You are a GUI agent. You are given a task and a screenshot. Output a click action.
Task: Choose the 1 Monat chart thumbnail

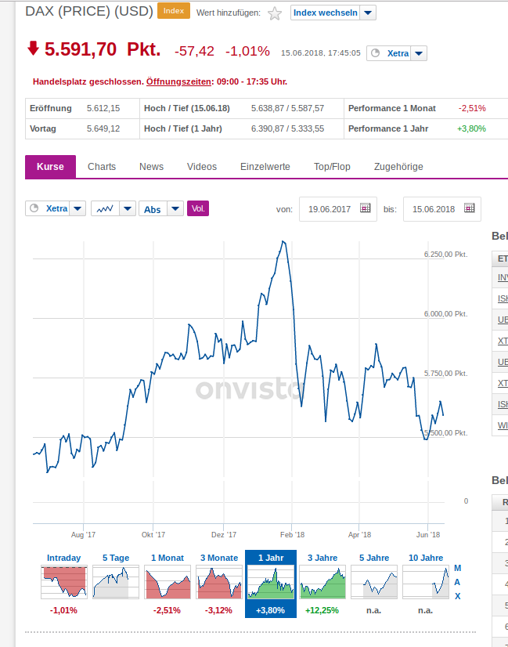tap(167, 581)
